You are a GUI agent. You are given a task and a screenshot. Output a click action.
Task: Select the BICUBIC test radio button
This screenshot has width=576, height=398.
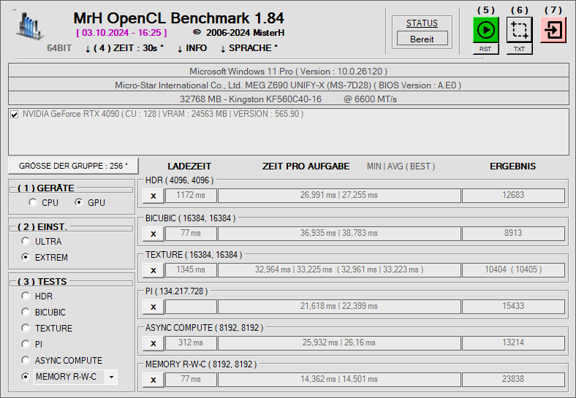(x=26, y=312)
